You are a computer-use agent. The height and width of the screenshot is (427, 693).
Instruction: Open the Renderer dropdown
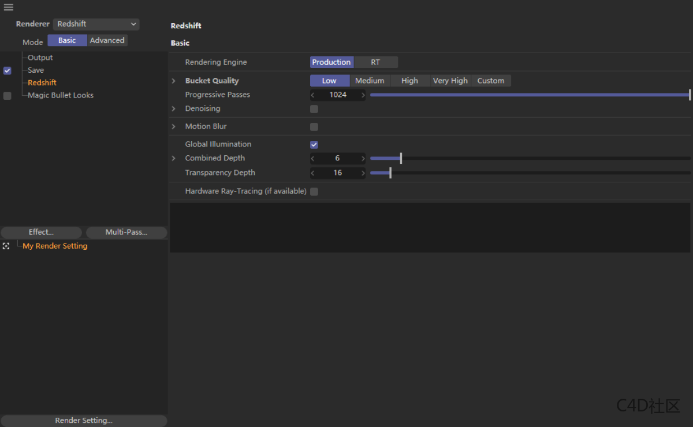pyautogui.click(x=96, y=24)
